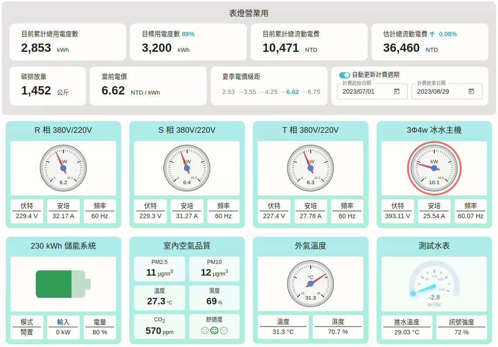This screenshot has width=498, height=347.
Task: Click the 4.25 price tier
Action: pos(271,92)
